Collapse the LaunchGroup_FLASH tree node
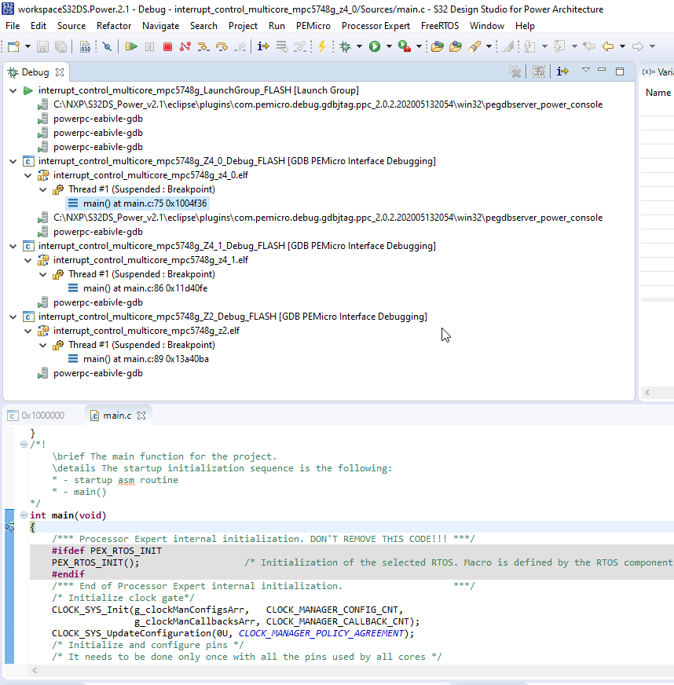The image size is (674, 685). [x=13, y=90]
